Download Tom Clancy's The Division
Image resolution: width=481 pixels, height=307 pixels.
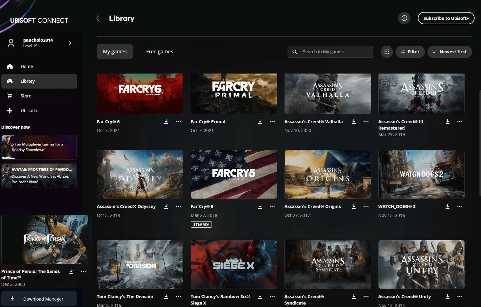tap(166, 296)
